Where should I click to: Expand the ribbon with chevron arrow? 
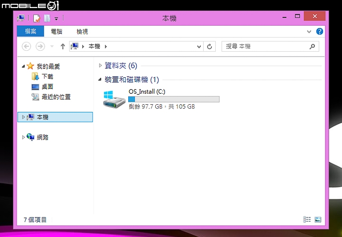(309, 32)
